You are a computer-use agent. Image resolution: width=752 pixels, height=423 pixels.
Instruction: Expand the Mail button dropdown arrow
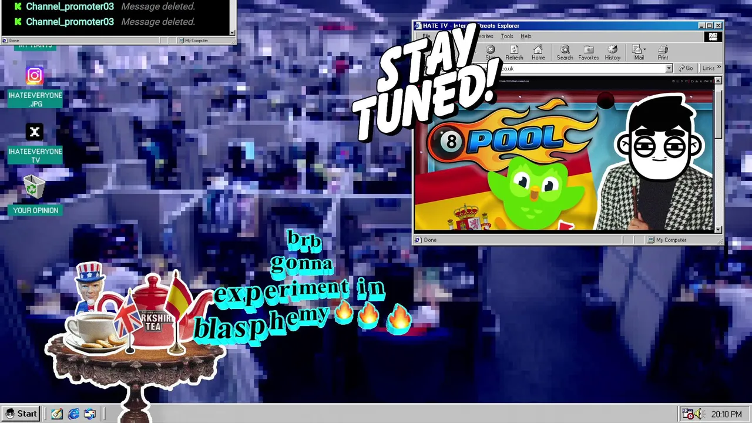(x=645, y=50)
